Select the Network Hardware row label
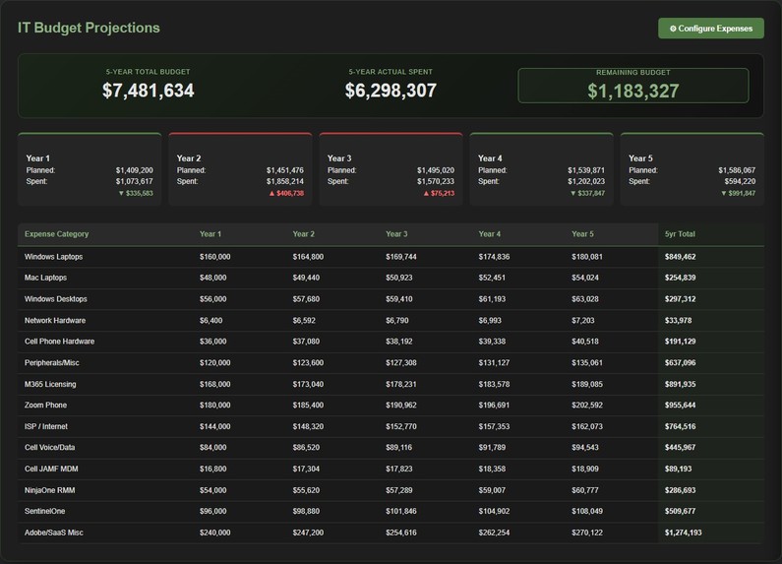Screen dimensions: 782x564 (55, 321)
